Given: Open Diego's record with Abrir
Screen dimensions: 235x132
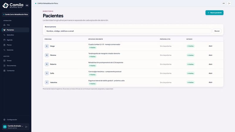Looking at the screenshot, I should (210, 46).
